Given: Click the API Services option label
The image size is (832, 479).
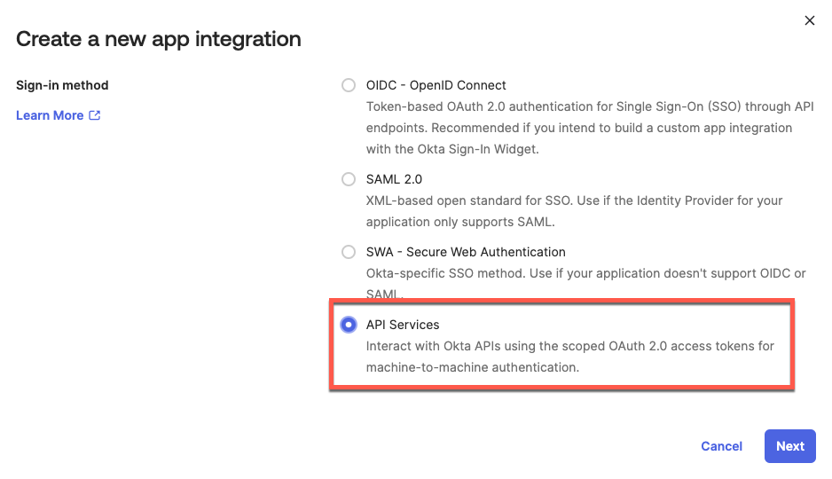Looking at the screenshot, I should [403, 325].
